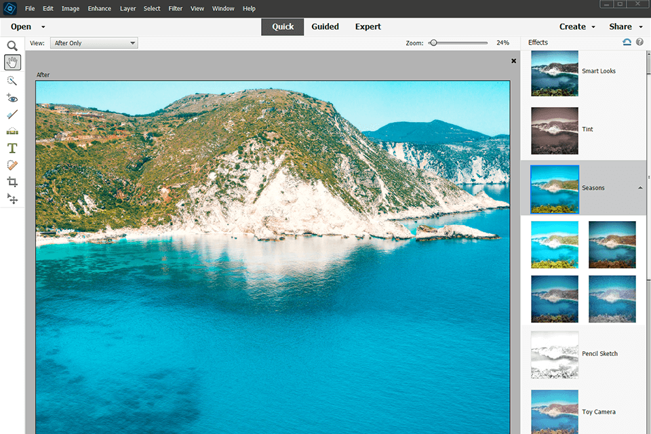This screenshot has width=651, height=434.
Task: Expand the Create dropdown menu
Action: 577,27
